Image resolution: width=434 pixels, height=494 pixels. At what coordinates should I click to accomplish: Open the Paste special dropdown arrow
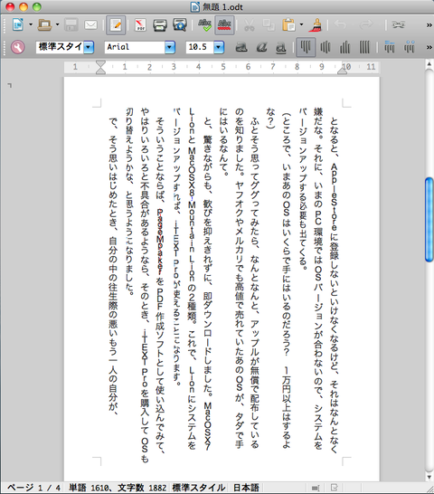[x=301, y=24]
